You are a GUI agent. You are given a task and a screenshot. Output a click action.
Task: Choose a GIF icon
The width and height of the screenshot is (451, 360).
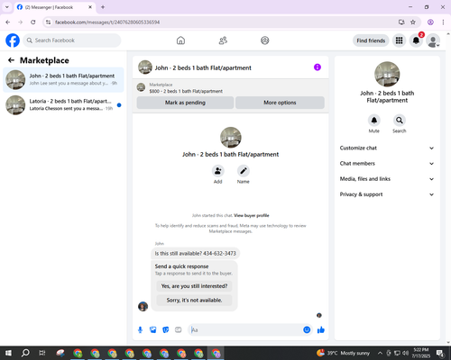pos(179,330)
